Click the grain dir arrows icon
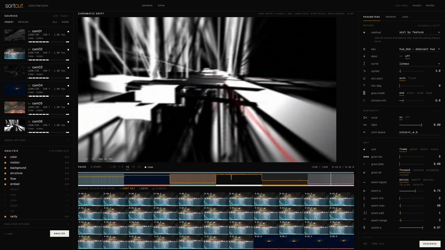Image resolution: width=445 pixels, height=250 pixels. [364, 173]
